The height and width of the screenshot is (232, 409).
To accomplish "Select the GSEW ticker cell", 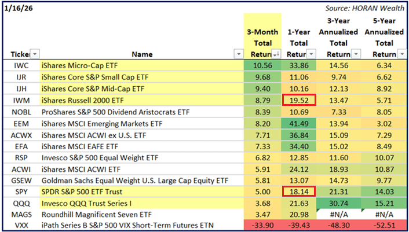I will tap(21, 181).
